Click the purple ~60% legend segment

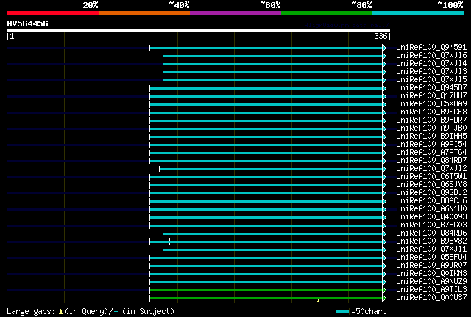click(235, 13)
